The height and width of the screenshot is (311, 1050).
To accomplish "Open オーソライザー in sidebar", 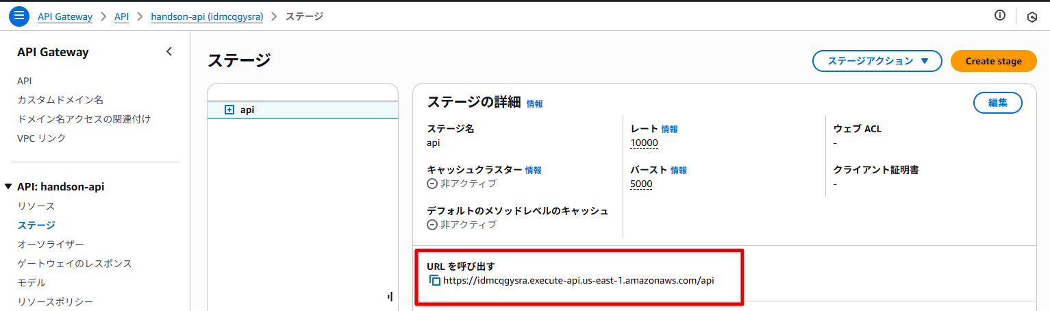I will (51, 245).
